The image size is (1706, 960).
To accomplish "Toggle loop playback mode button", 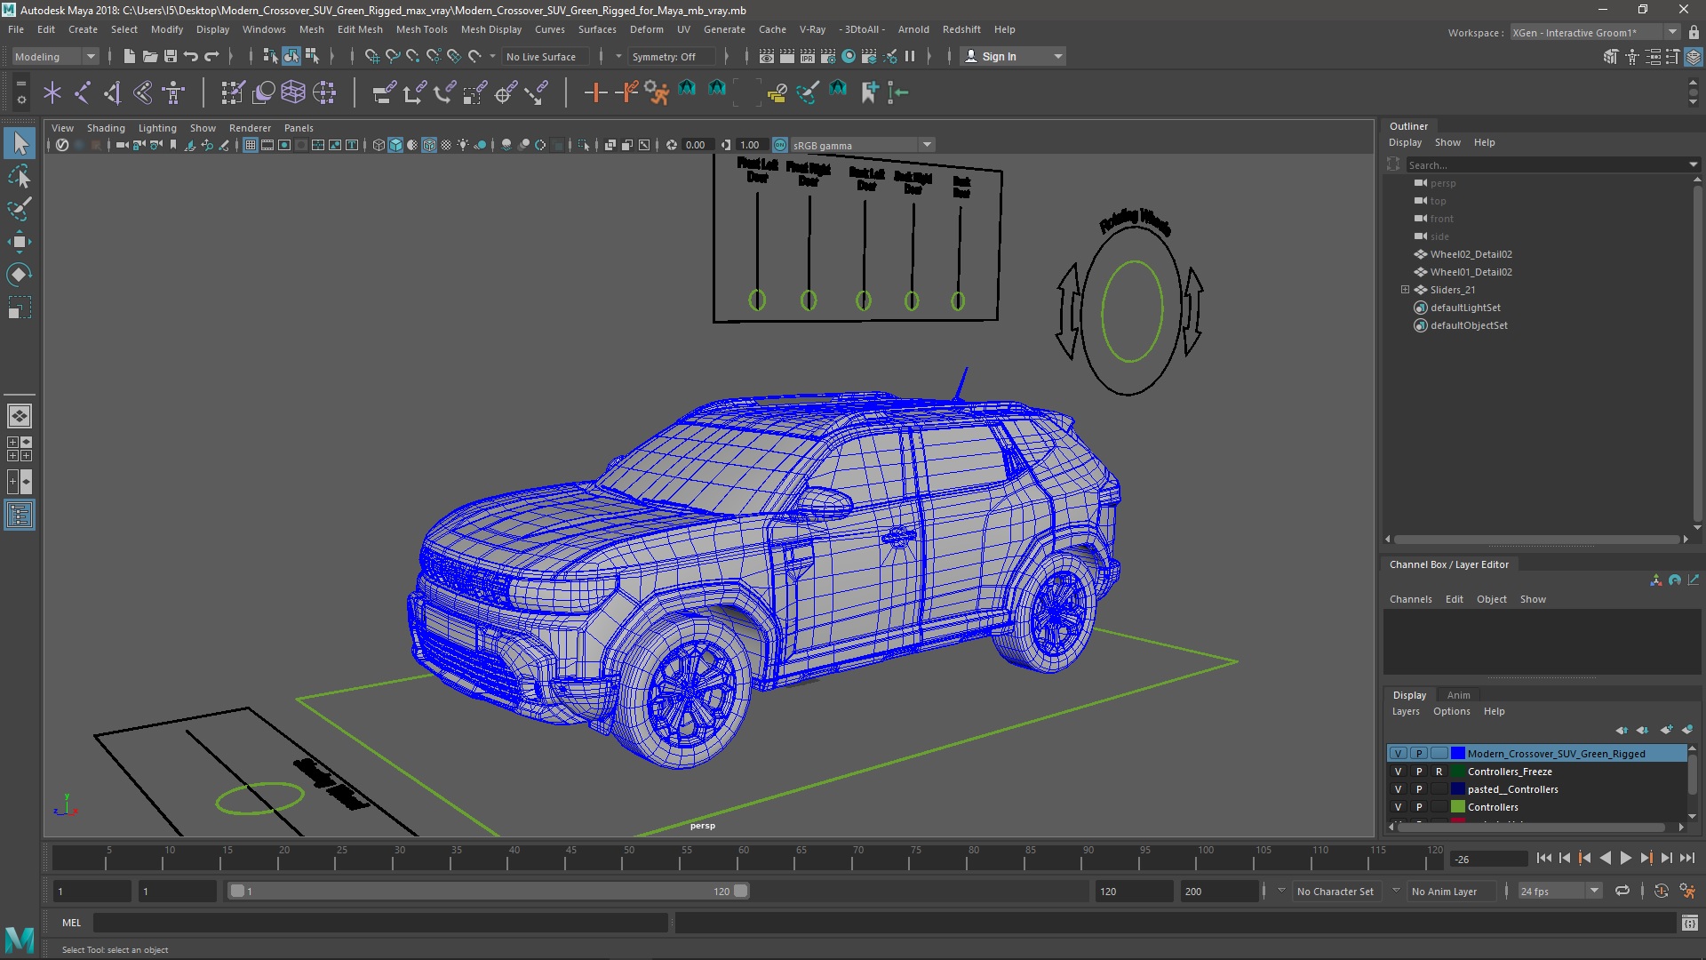I will point(1622,891).
